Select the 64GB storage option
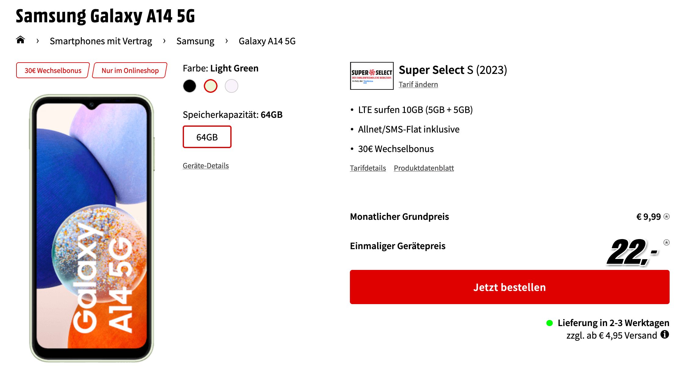 click(207, 137)
